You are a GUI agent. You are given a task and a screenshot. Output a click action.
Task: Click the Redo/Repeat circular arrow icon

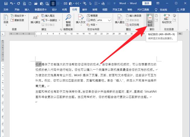pyautogui.click(x=18, y=4)
